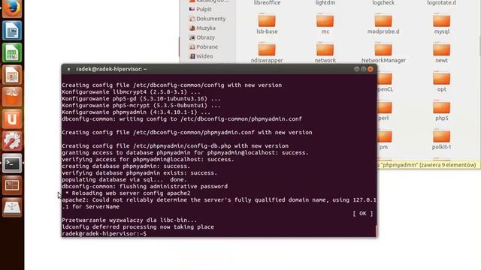Image resolution: width=481 pixels, height=270 pixels.
Task: Select the Terminal icon in the launcher
Action: pos(12,163)
